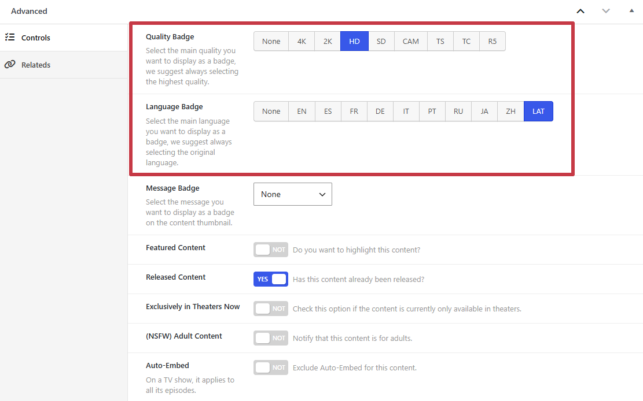Select 4K quality badge
The height and width of the screenshot is (401, 643).
click(302, 41)
